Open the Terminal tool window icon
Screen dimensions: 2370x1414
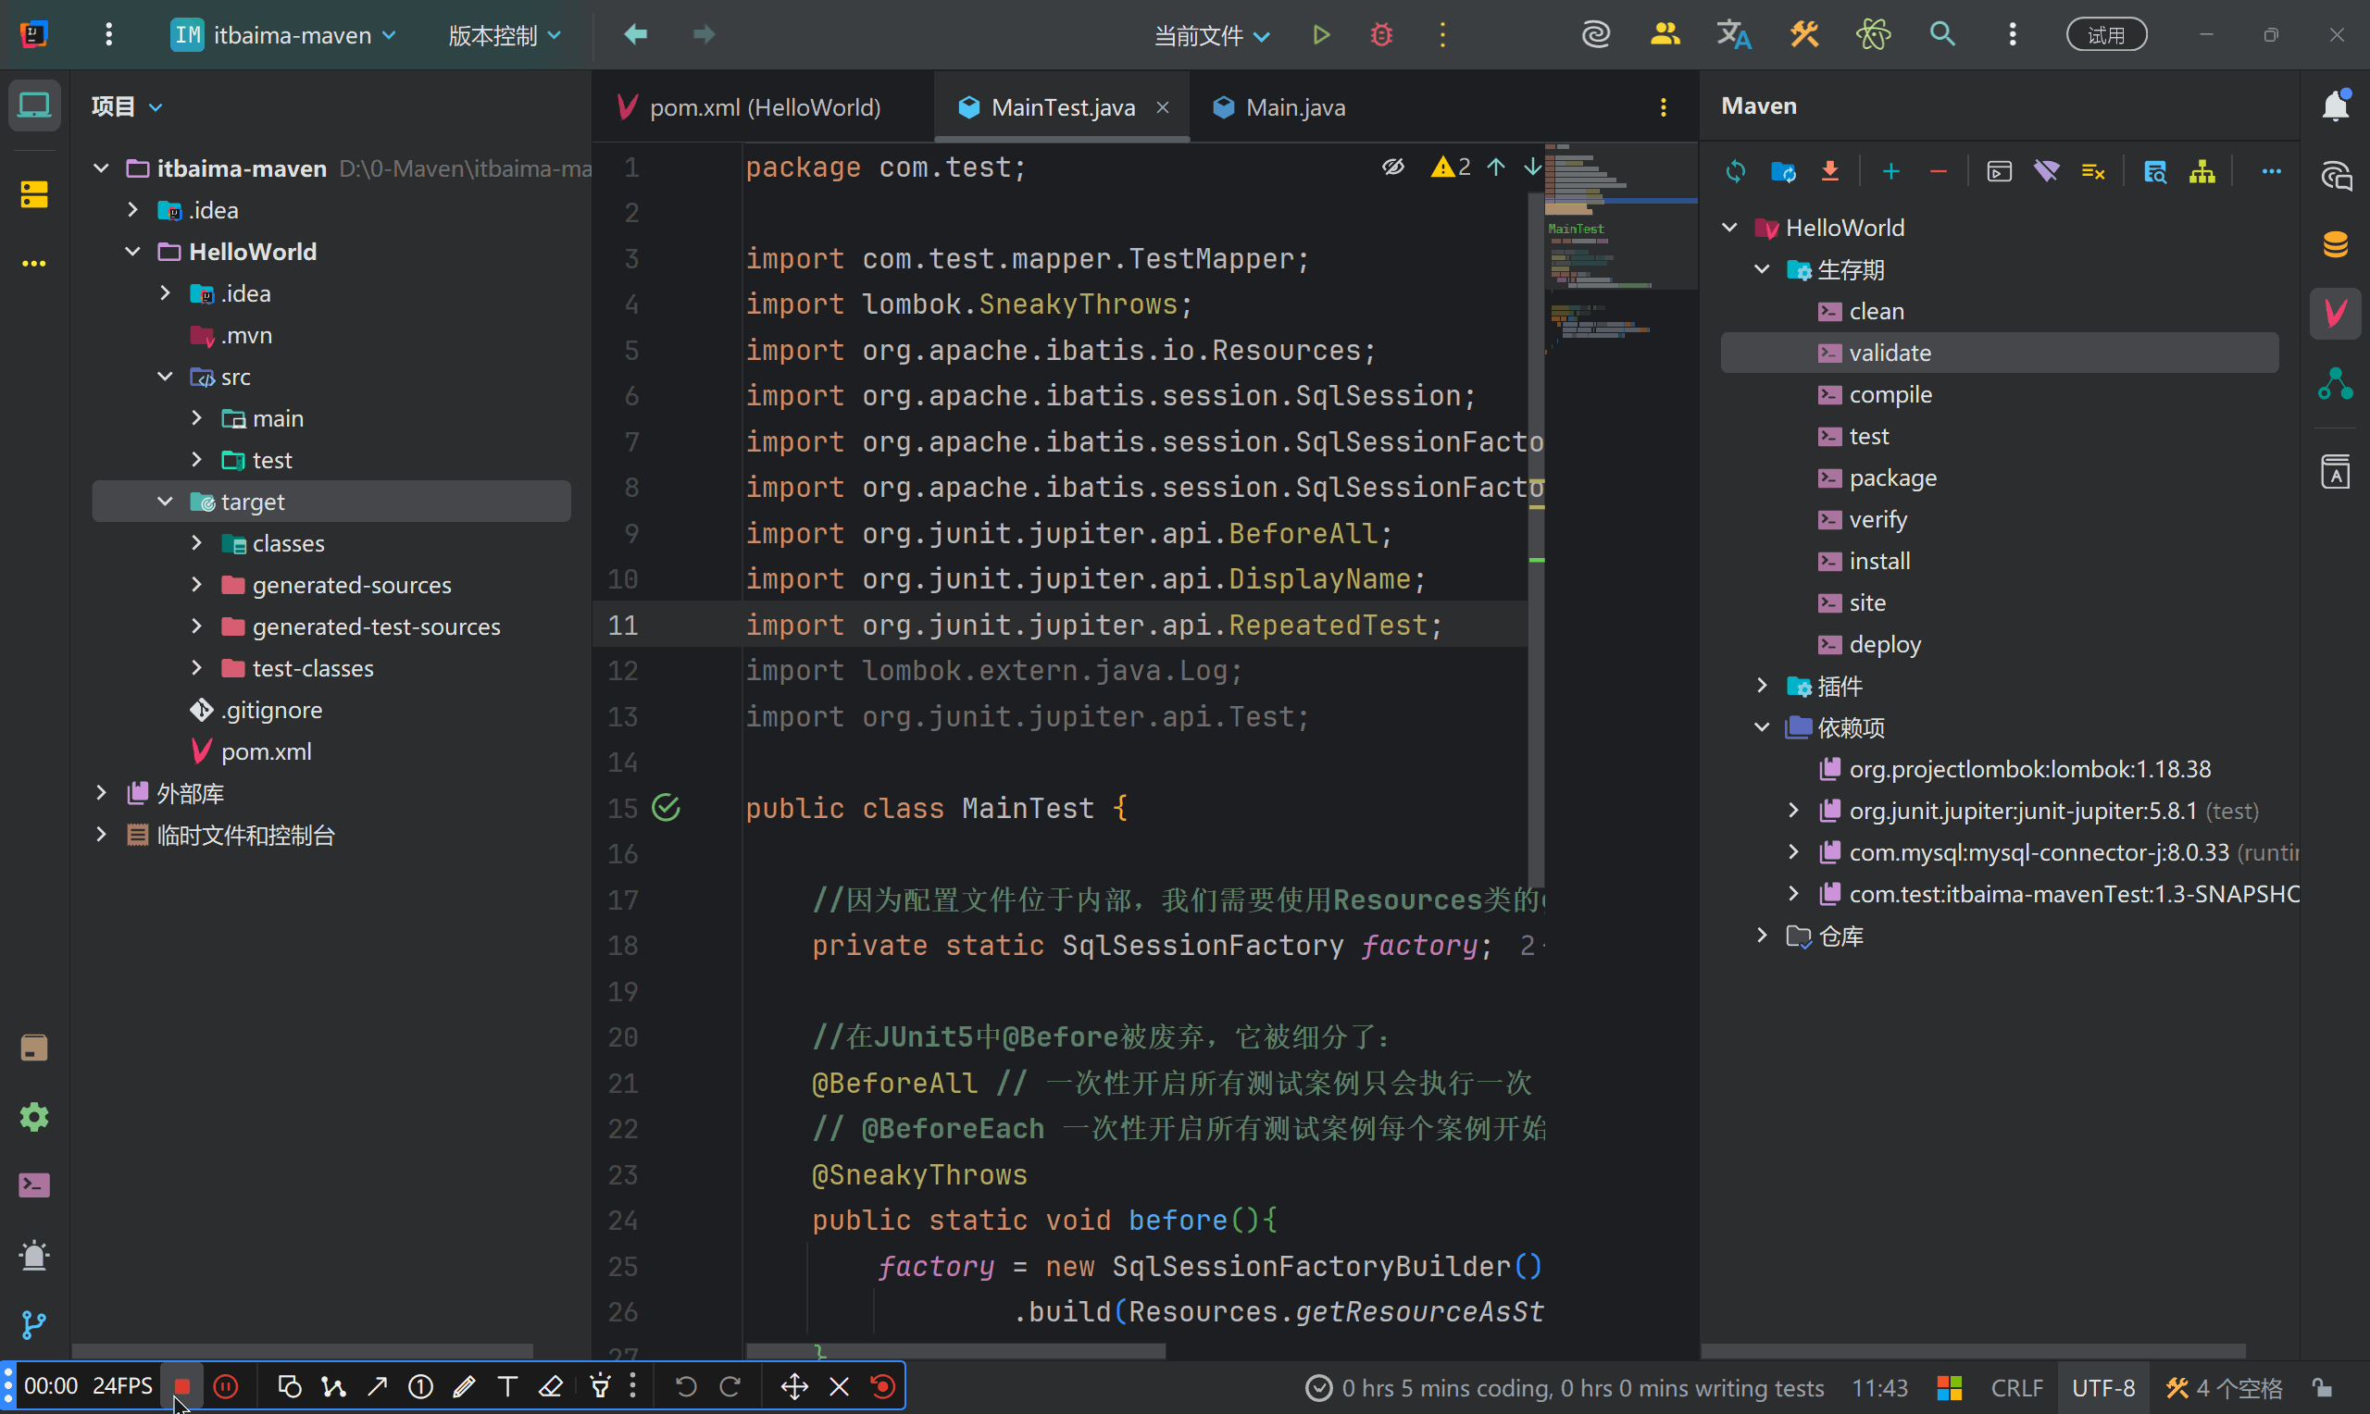pos(34,1185)
